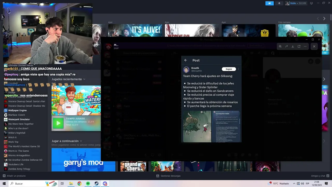
Task: Select Willie's Nightfall in library list
Action: [x=17, y=133]
